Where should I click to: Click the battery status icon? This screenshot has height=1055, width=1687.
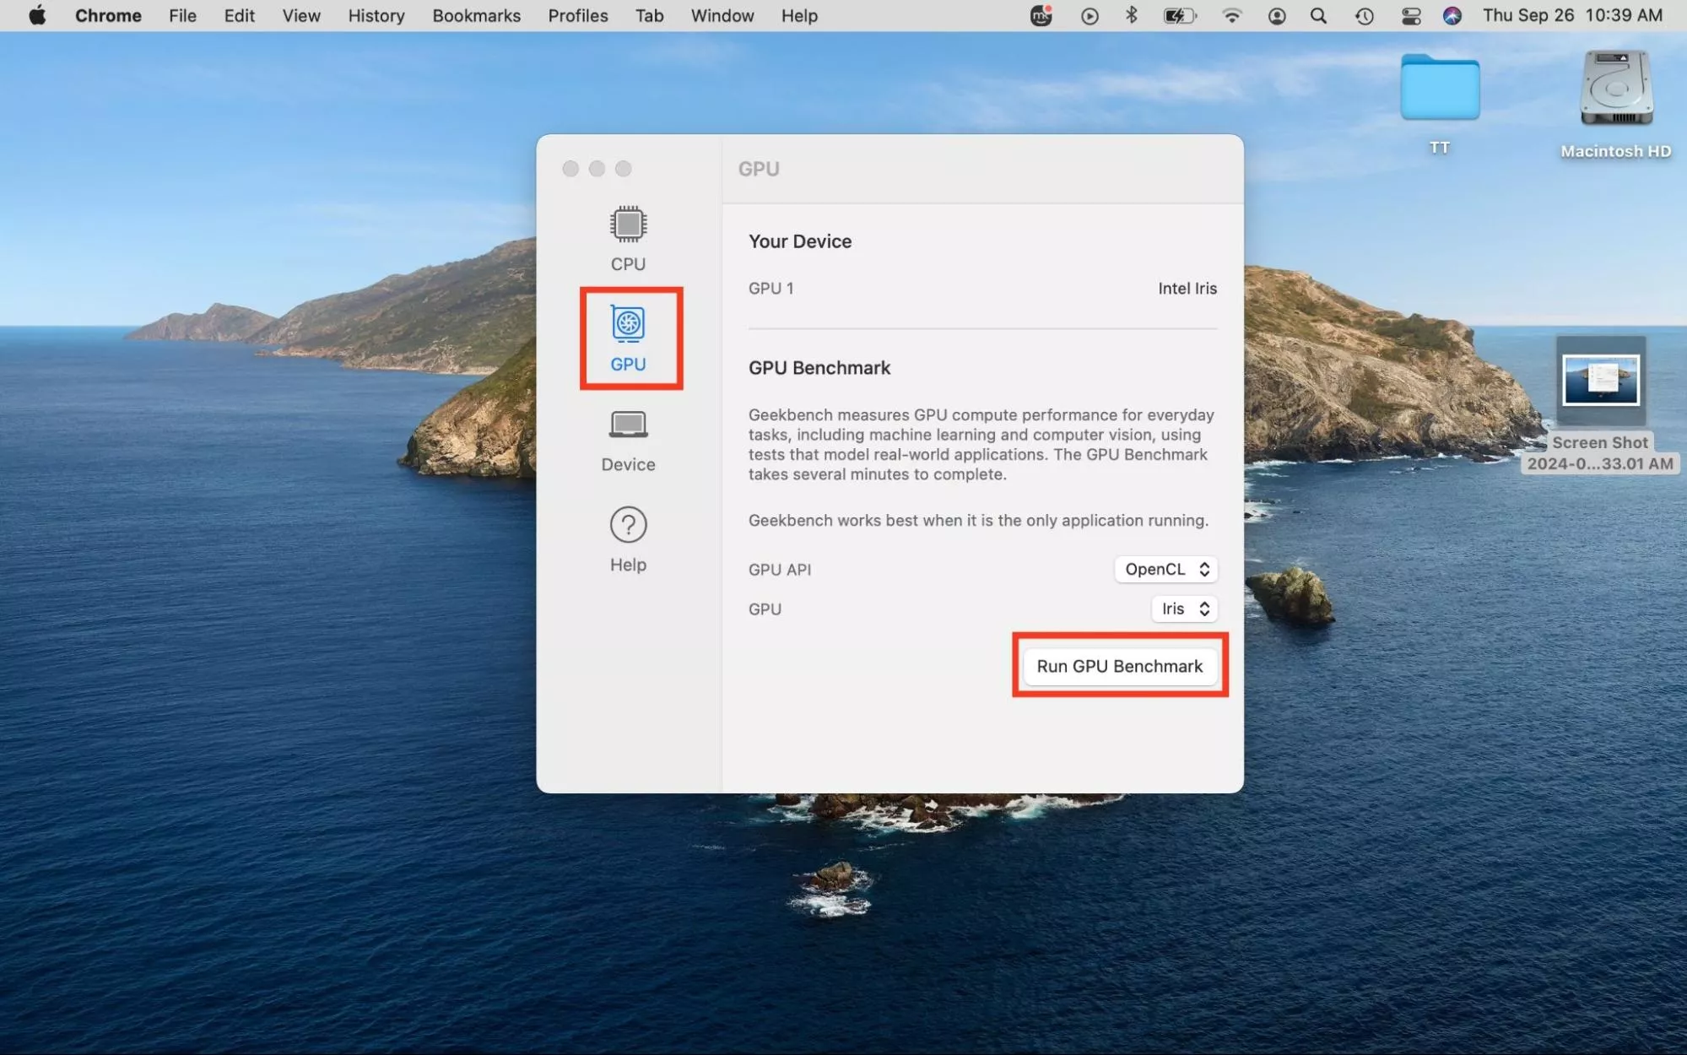pos(1179,16)
